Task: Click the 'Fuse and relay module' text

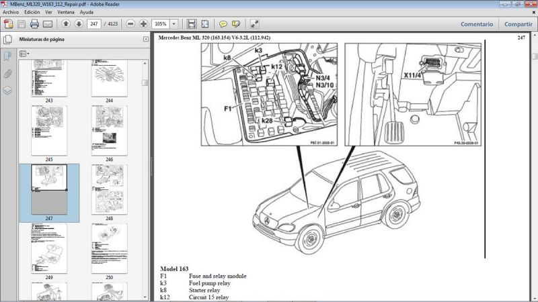Action: tap(217, 276)
